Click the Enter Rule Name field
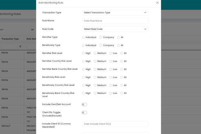Viewport: 201px width, 134px height. (x=115, y=21)
